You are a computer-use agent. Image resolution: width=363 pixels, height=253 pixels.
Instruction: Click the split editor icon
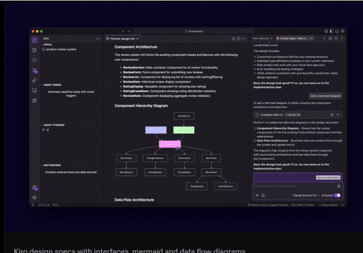[x=239, y=39]
